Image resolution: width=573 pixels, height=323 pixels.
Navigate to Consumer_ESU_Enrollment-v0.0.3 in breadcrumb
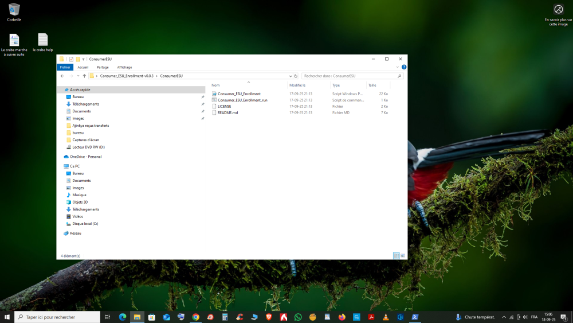127,76
